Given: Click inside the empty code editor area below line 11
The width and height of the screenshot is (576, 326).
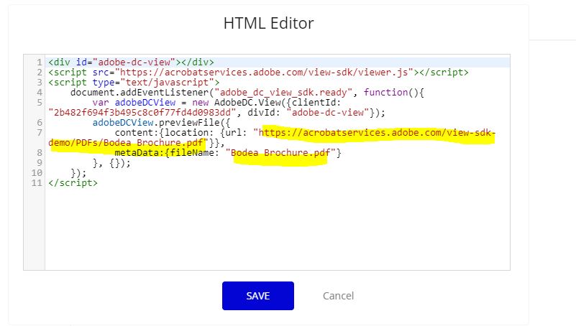Looking at the screenshot, I should coord(278,228).
